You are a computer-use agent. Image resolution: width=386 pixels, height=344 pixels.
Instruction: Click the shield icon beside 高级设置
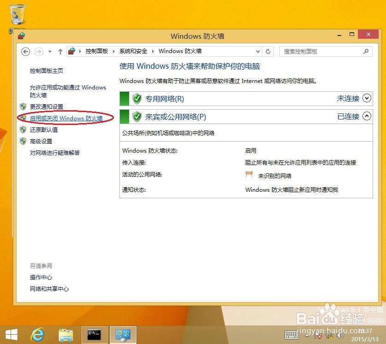click(23, 141)
